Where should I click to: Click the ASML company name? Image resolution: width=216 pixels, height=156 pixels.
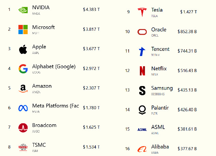[x=158, y=127]
